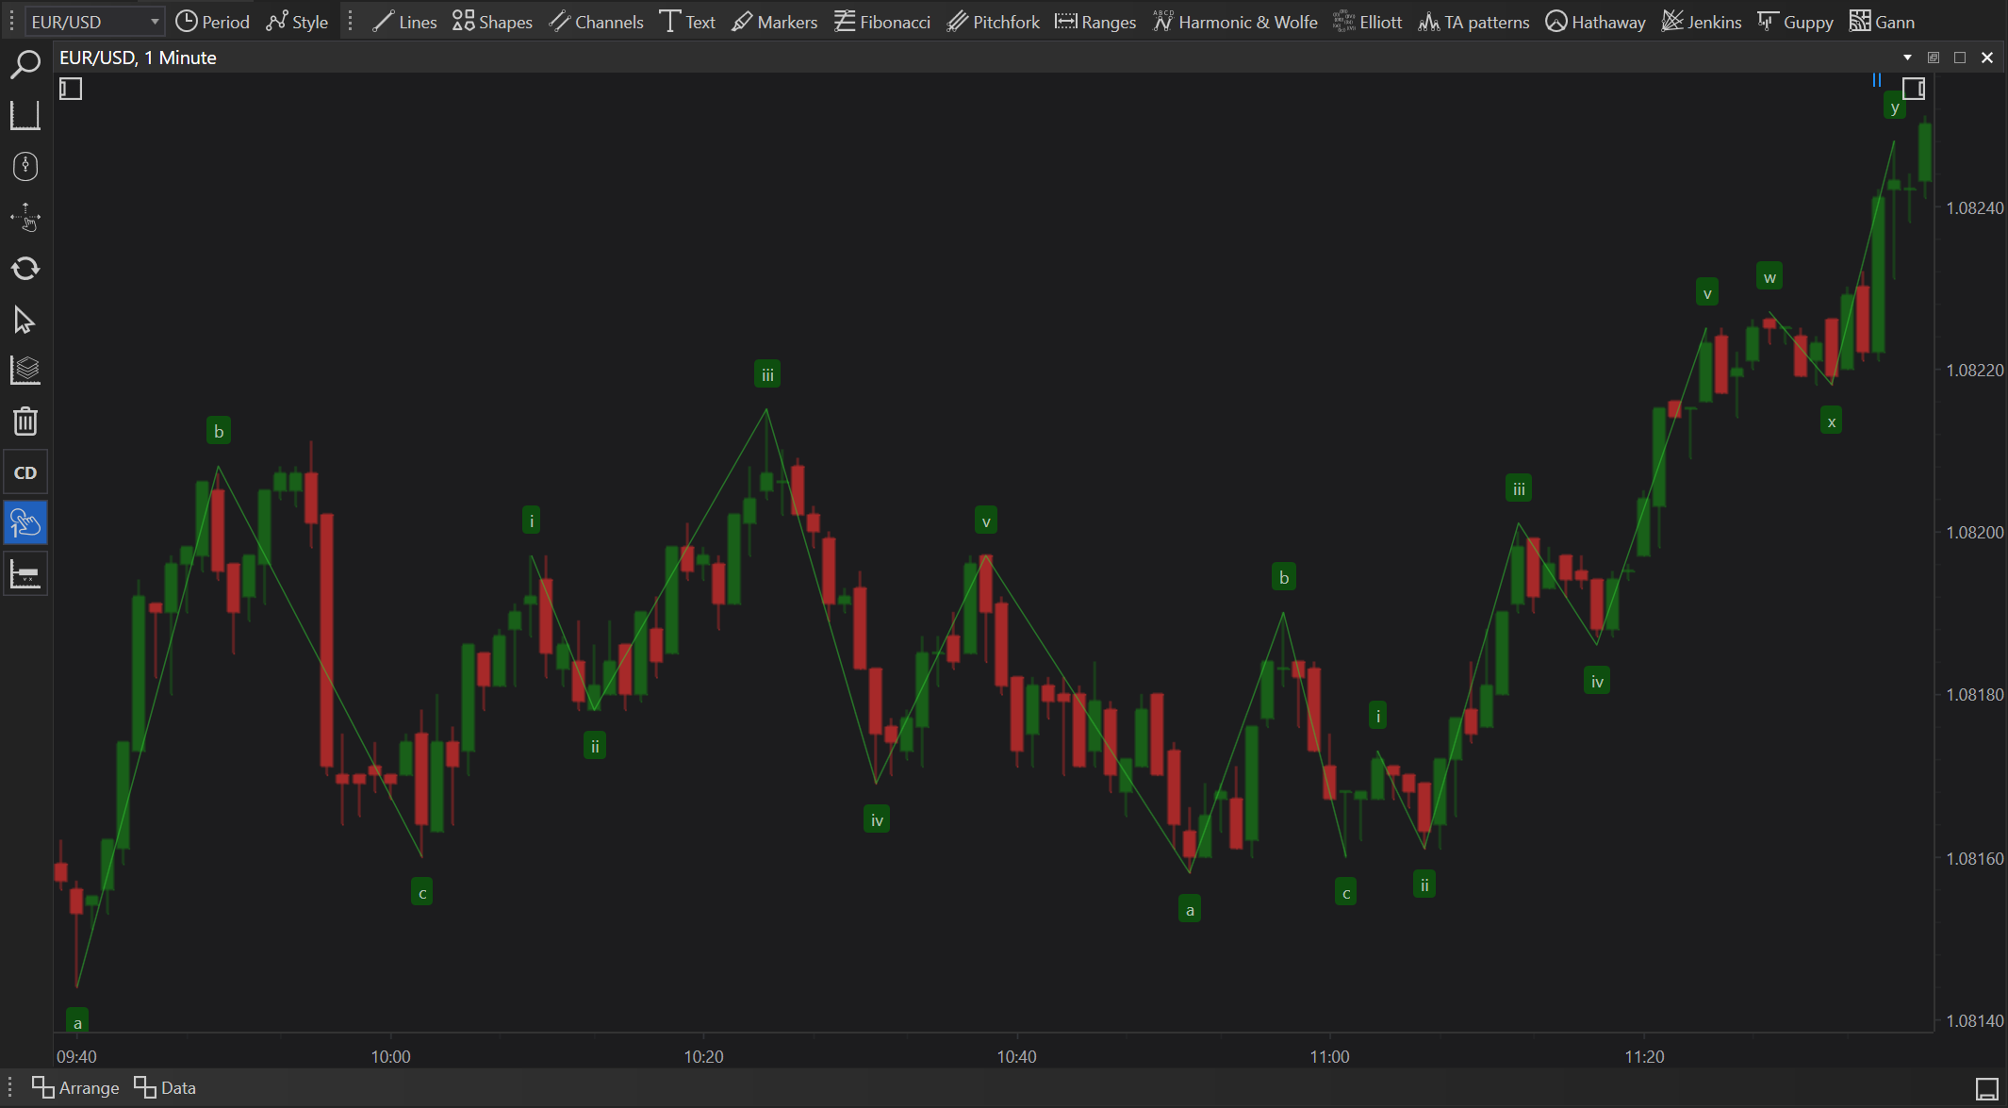Open the chart layers icon
This screenshot has height=1108, width=2008.
25,371
